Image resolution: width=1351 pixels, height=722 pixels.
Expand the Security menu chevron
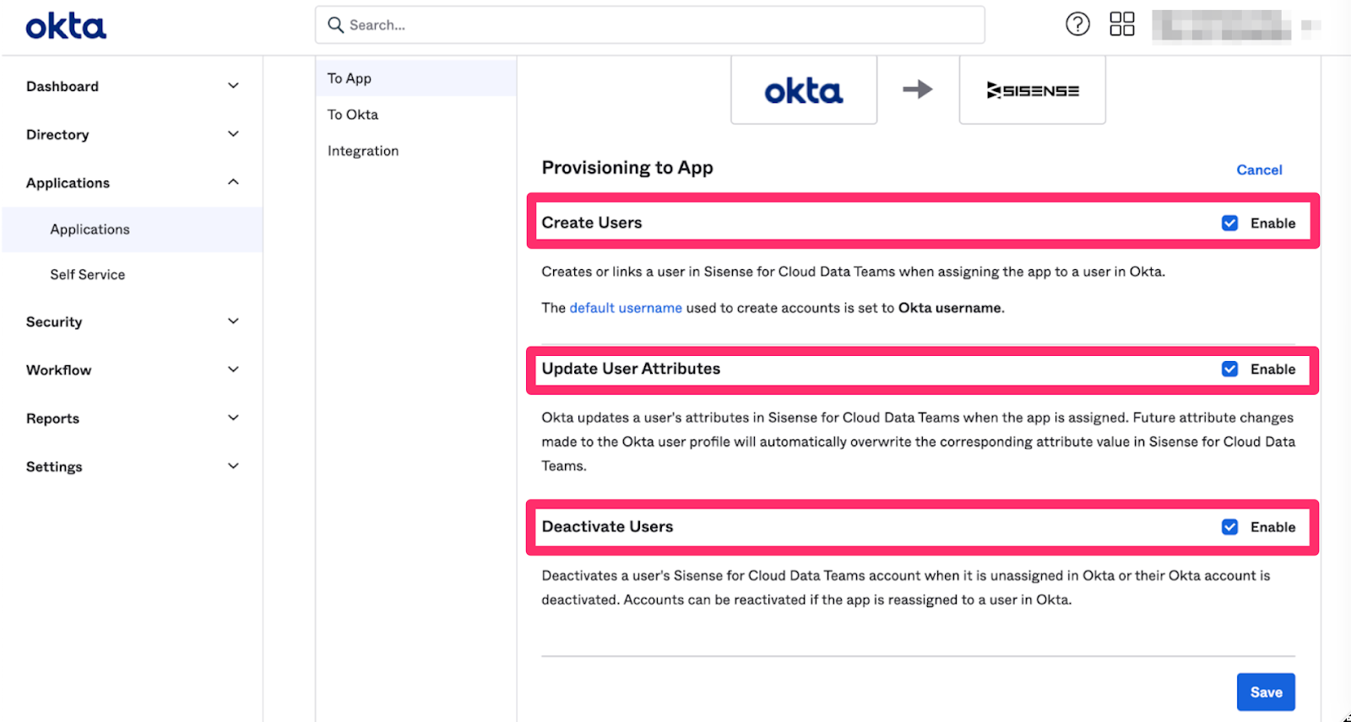[233, 321]
